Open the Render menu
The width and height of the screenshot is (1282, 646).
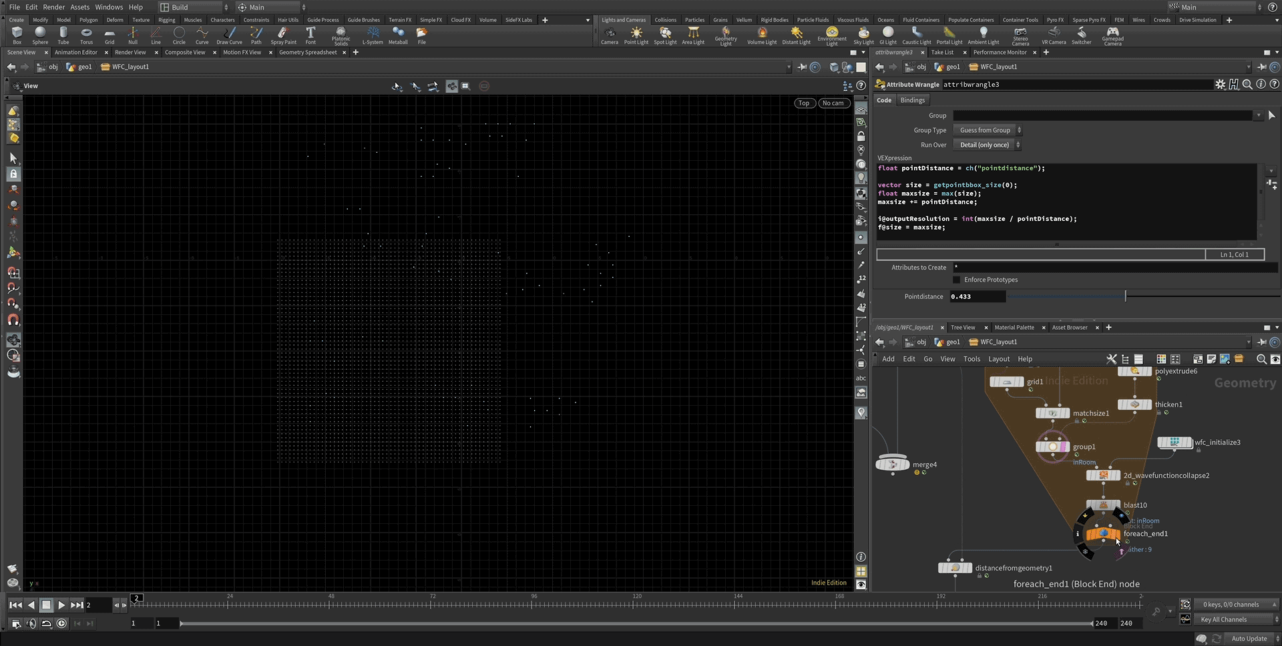pyautogui.click(x=53, y=7)
